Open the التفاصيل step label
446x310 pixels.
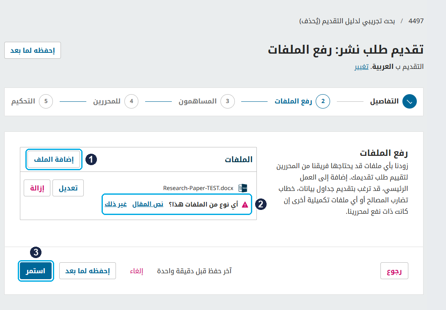384,101
